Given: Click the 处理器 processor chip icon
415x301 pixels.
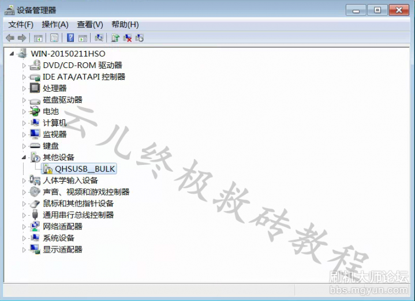Looking at the screenshot, I should [35, 88].
